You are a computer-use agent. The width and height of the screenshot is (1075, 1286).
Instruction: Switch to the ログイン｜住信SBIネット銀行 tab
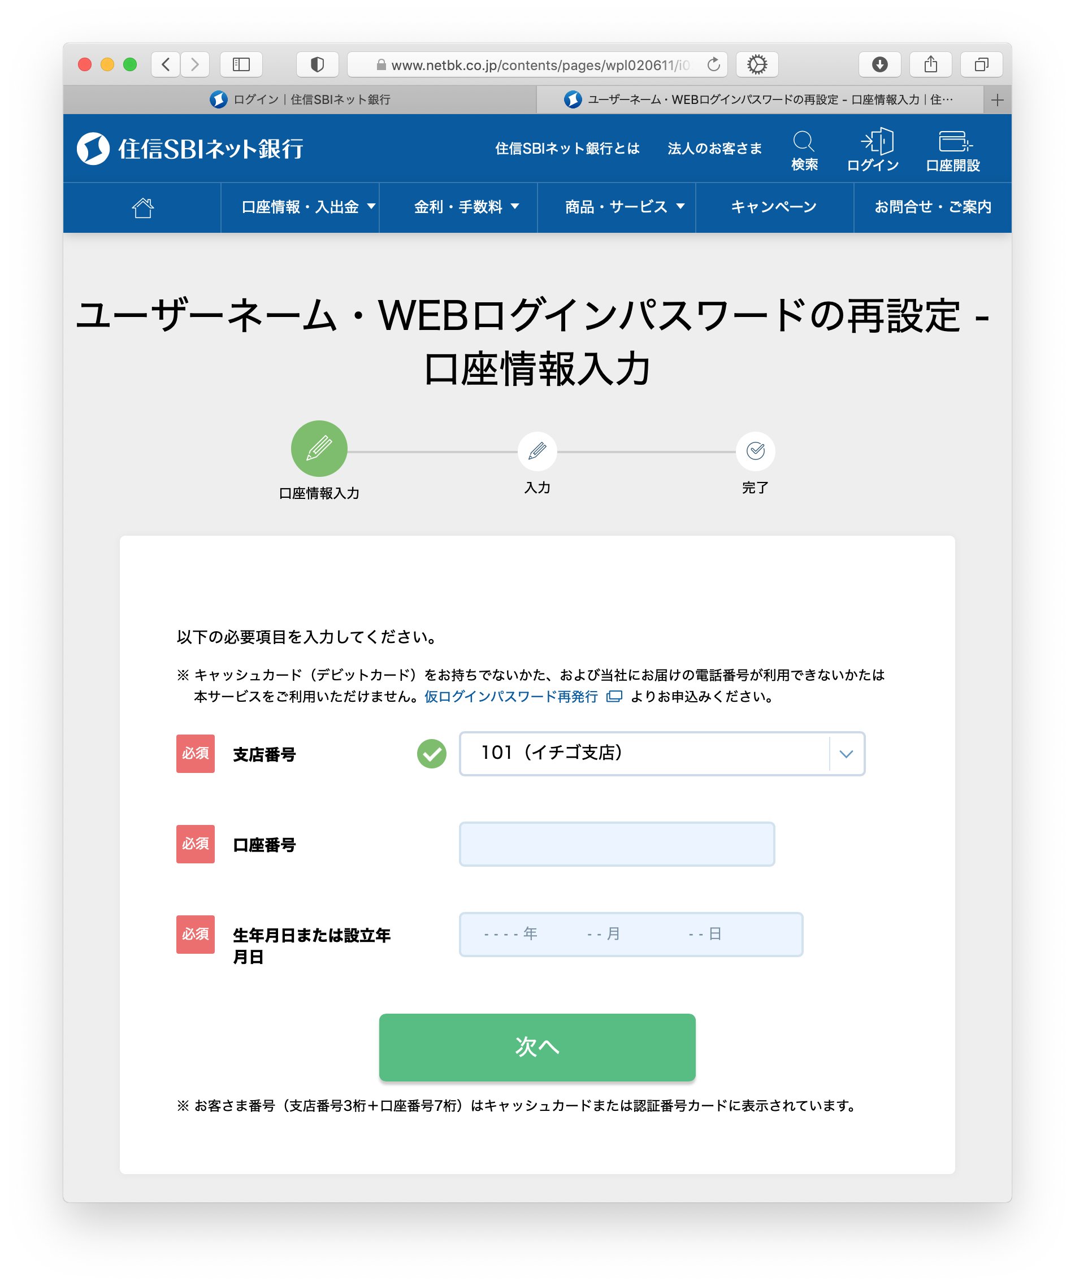[x=300, y=99]
